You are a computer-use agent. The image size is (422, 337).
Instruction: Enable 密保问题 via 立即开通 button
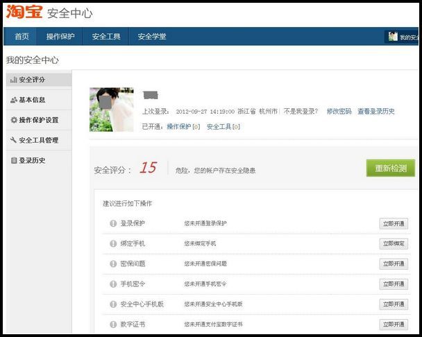point(394,263)
